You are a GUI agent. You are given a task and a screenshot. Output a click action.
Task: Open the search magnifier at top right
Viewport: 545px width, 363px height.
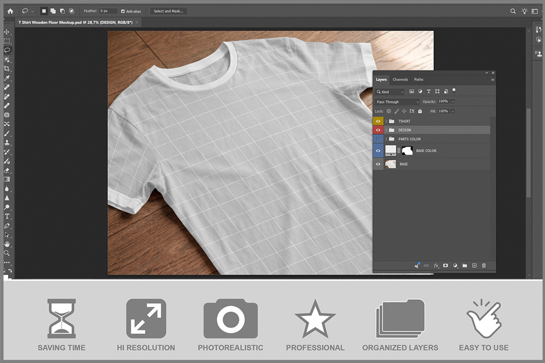[x=513, y=11]
